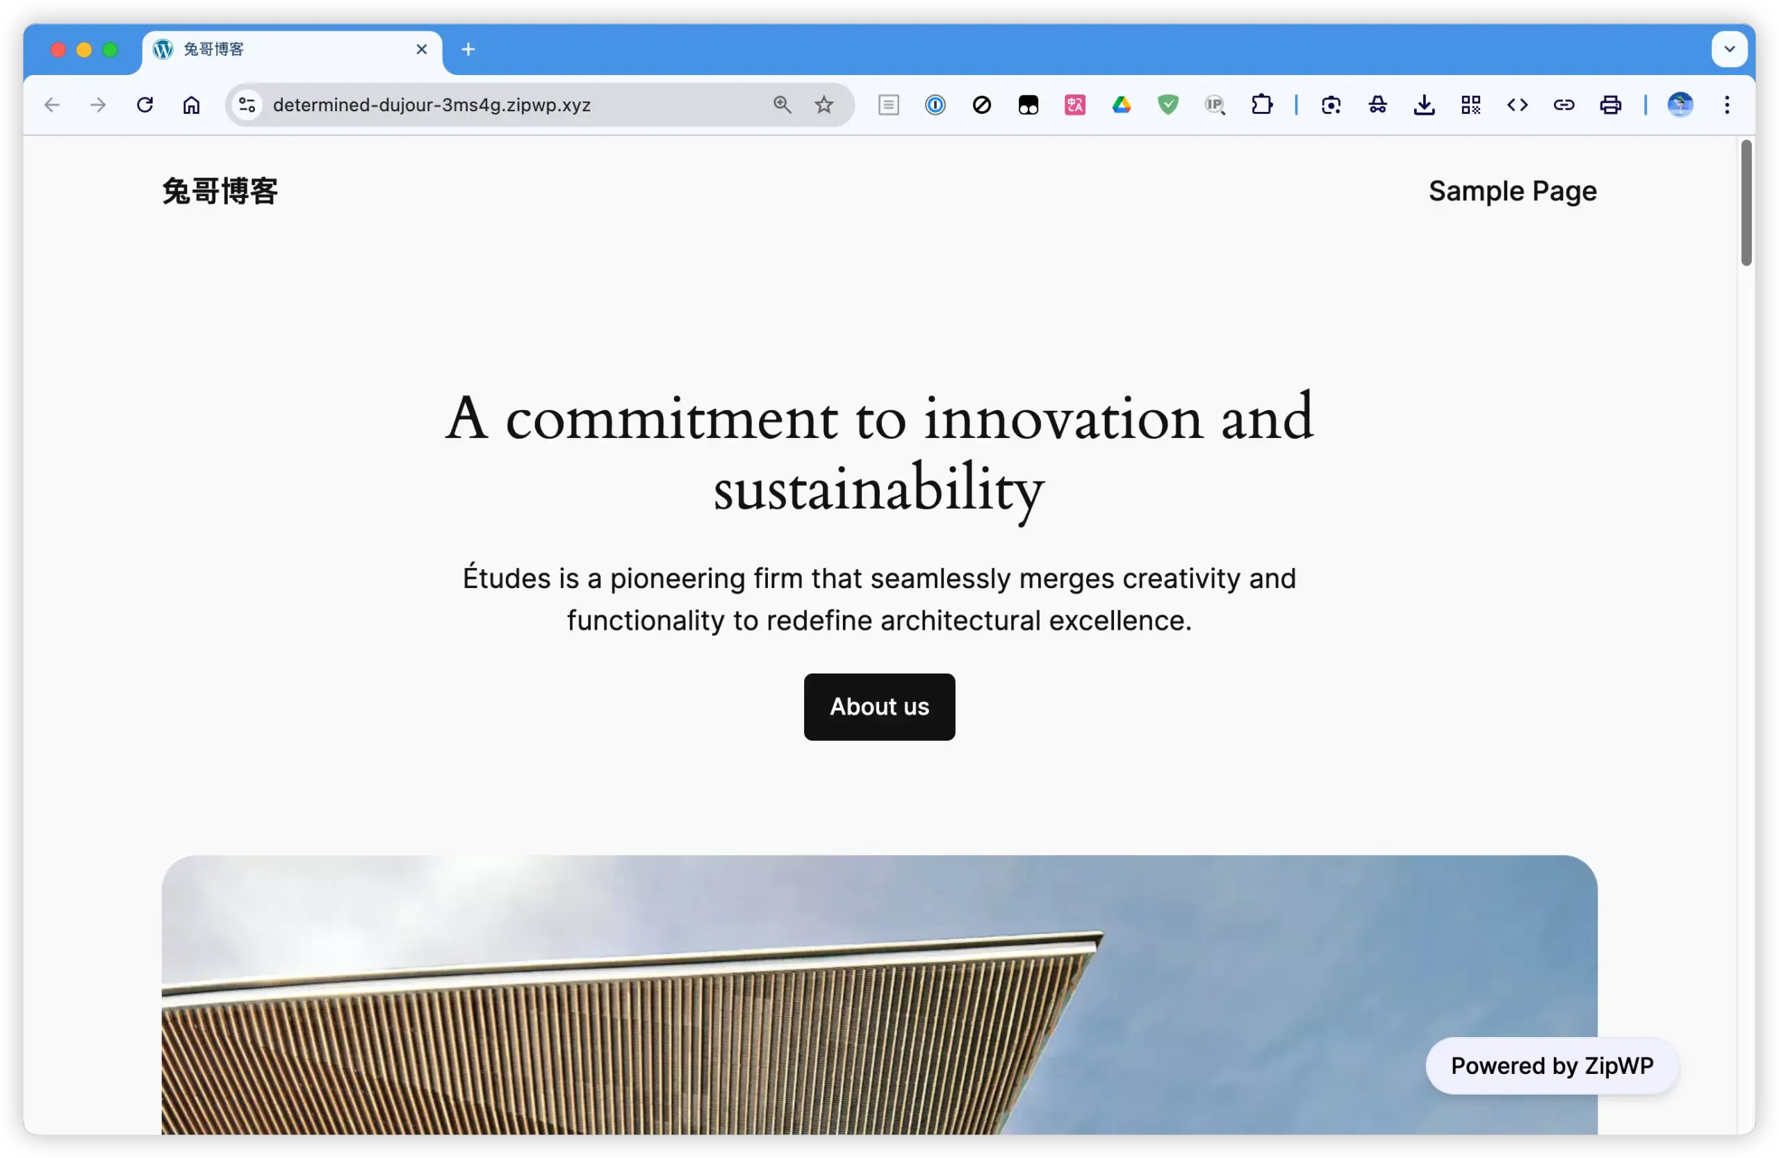
Task: View site information beside the address
Action: point(247,105)
